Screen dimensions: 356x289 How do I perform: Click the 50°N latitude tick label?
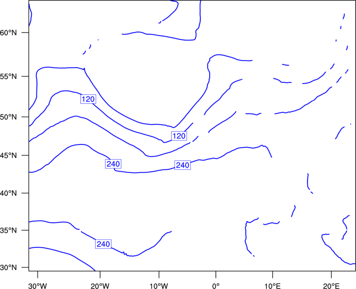pos(8,117)
